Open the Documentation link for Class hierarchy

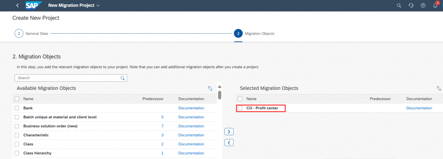(191, 153)
